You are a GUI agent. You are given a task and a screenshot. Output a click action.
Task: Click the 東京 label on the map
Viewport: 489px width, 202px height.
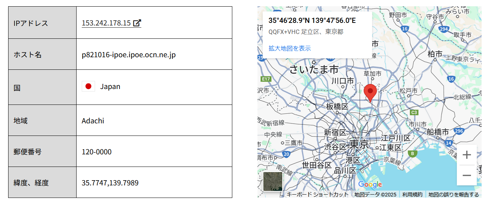359,144
